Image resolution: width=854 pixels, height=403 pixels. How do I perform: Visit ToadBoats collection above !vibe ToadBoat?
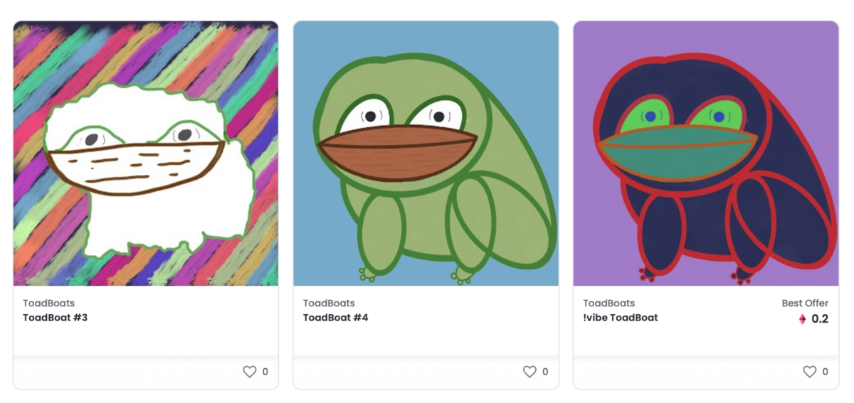608,303
